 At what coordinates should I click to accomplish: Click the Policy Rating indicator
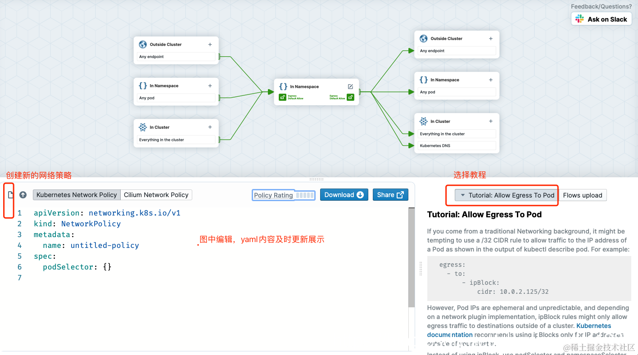tap(283, 195)
